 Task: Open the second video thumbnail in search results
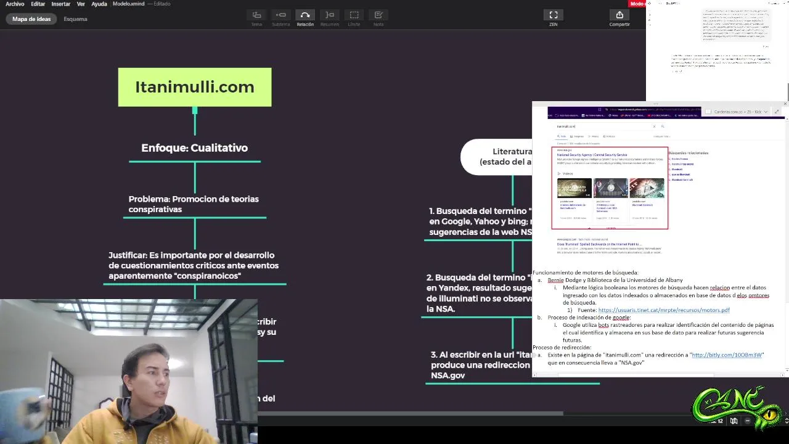click(610, 188)
